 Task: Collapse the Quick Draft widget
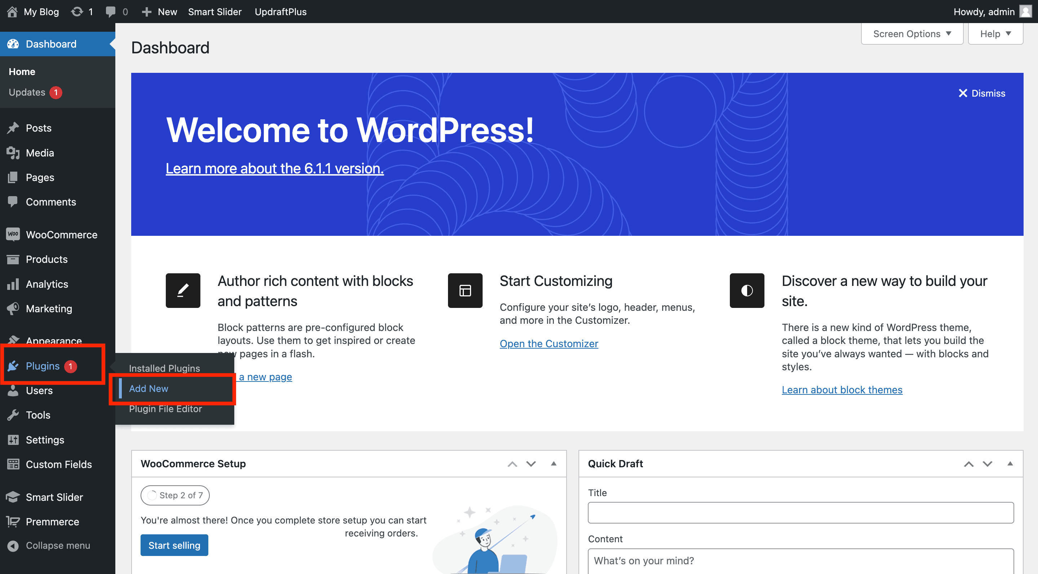coord(1010,464)
